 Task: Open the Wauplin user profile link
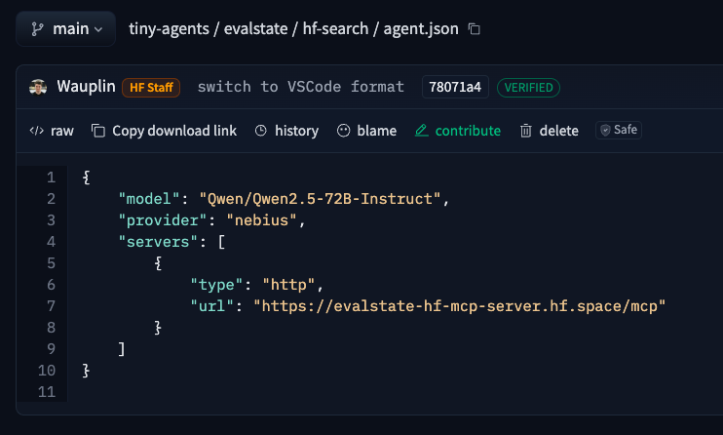click(86, 87)
